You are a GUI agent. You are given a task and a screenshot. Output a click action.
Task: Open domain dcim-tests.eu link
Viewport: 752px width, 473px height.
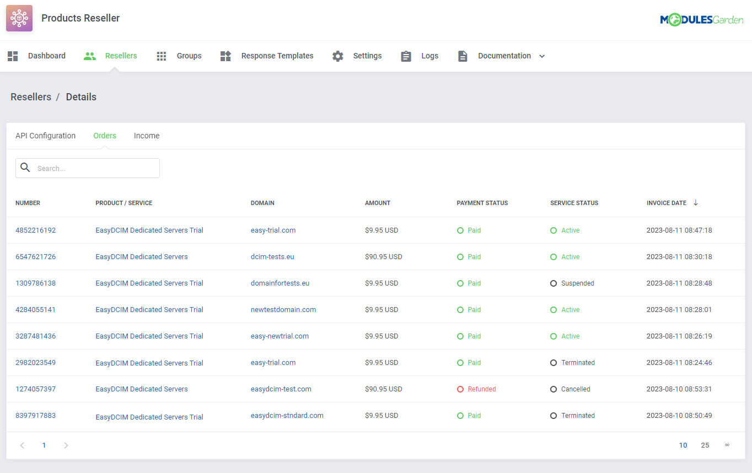pos(272,257)
